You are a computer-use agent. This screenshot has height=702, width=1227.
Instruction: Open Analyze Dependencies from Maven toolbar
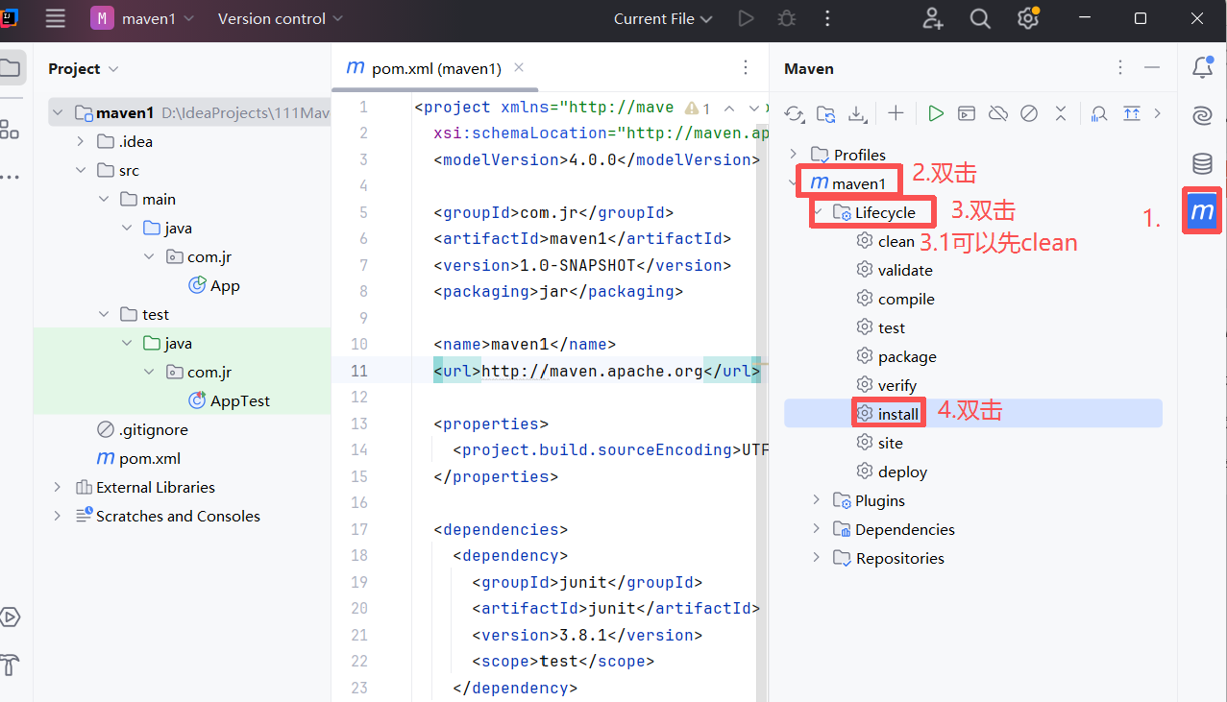(1100, 113)
